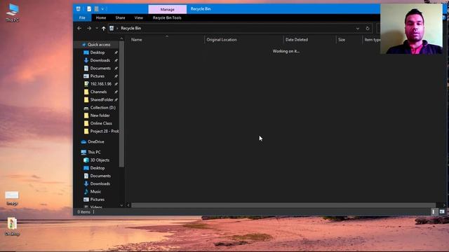449x252 pixels.
Task: Click the OneDrive cloud icon
Action: (x=83, y=141)
